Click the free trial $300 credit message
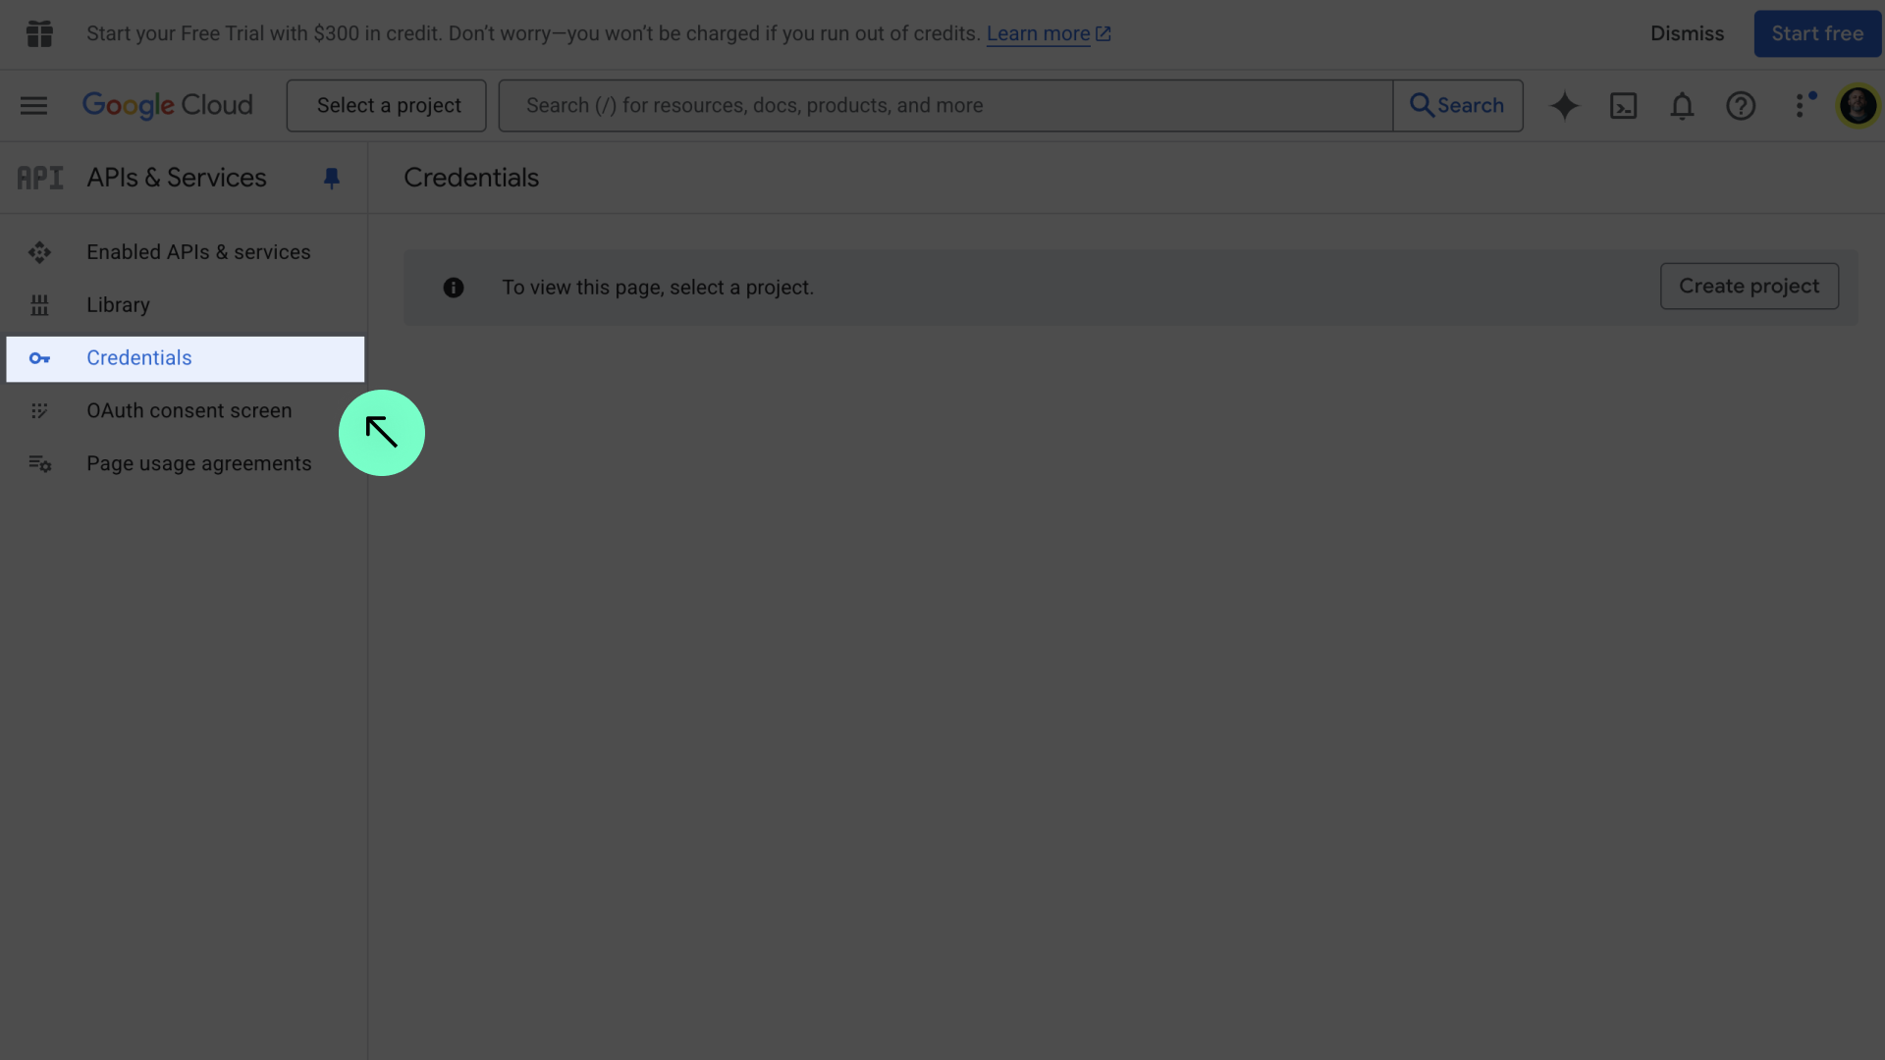Screen dimensions: 1885x1060 click(x=533, y=33)
